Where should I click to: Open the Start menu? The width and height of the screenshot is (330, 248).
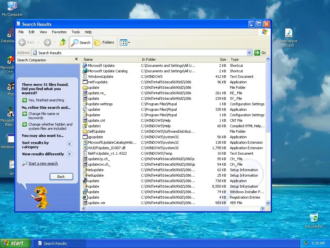tap(15, 243)
